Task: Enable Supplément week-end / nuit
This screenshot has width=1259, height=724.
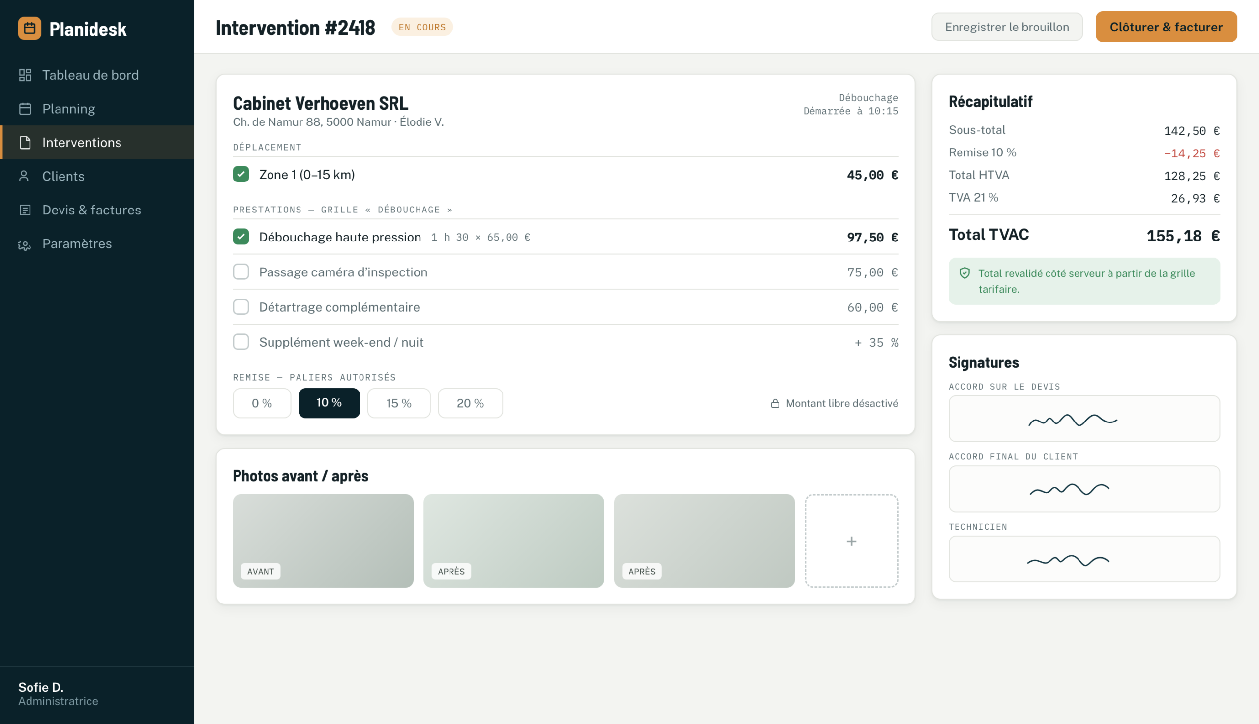Action: tap(241, 342)
